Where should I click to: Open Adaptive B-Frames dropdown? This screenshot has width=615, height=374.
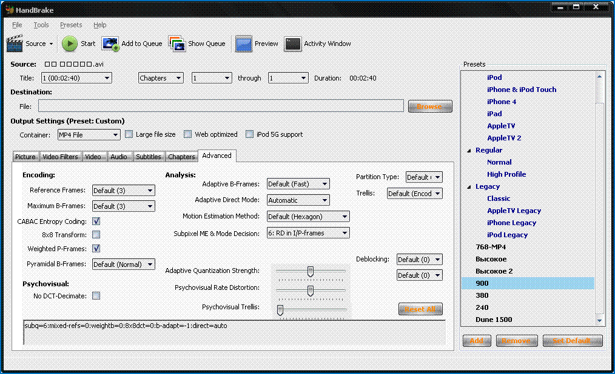click(x=298, y=184)
